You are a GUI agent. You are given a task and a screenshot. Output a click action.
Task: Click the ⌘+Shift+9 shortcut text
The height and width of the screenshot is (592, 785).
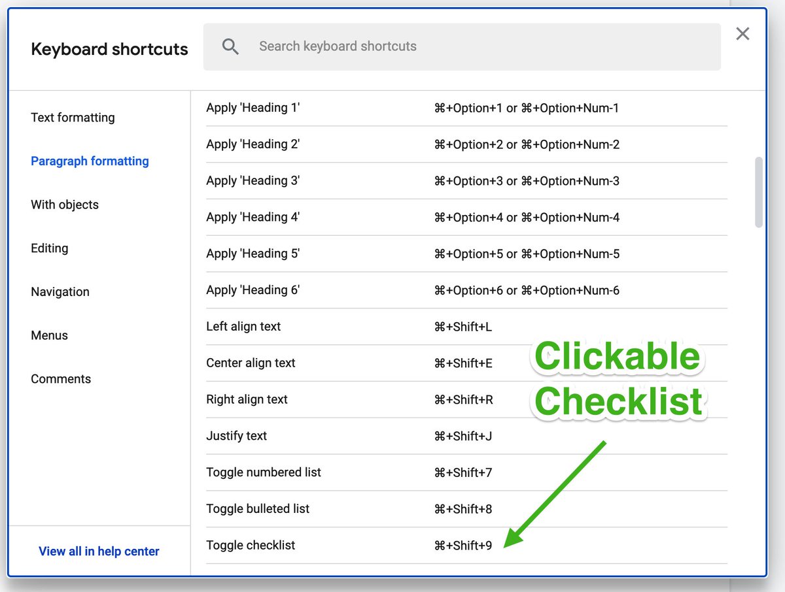pyautogui.click(x=462, y=546)
